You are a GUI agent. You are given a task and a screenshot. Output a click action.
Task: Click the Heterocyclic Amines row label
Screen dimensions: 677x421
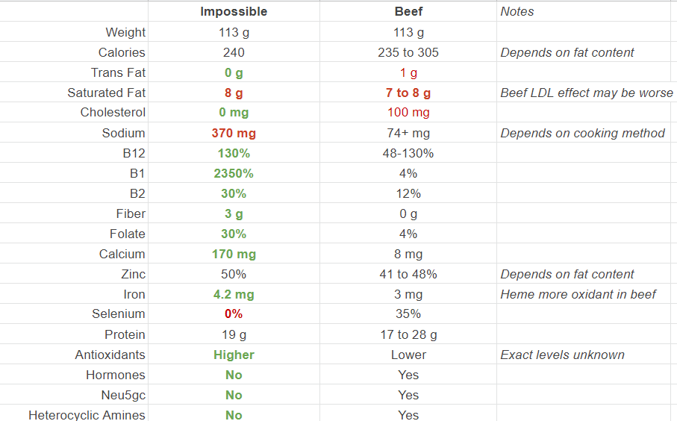[x=87, y=415]
